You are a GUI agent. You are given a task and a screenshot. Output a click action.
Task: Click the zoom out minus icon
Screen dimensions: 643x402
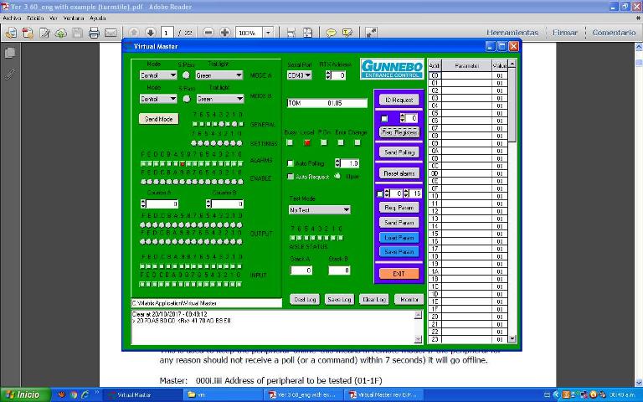(208, 33)
